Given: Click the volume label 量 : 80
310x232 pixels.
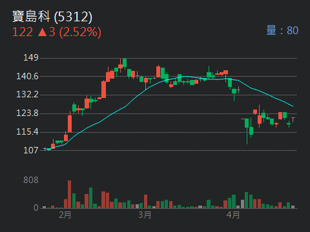Looking at the screenshot, I should 282,30.
